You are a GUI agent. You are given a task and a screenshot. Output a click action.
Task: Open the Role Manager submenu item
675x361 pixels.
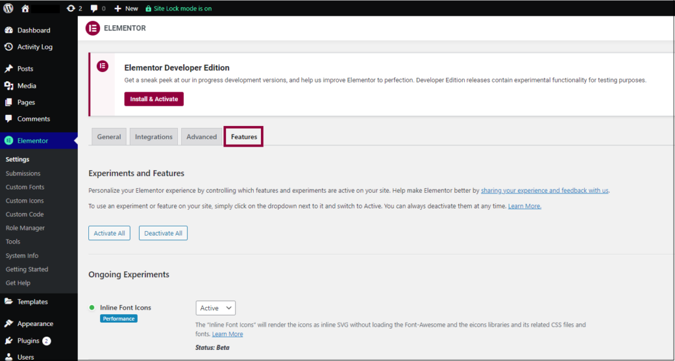click(x=26, y=228)
